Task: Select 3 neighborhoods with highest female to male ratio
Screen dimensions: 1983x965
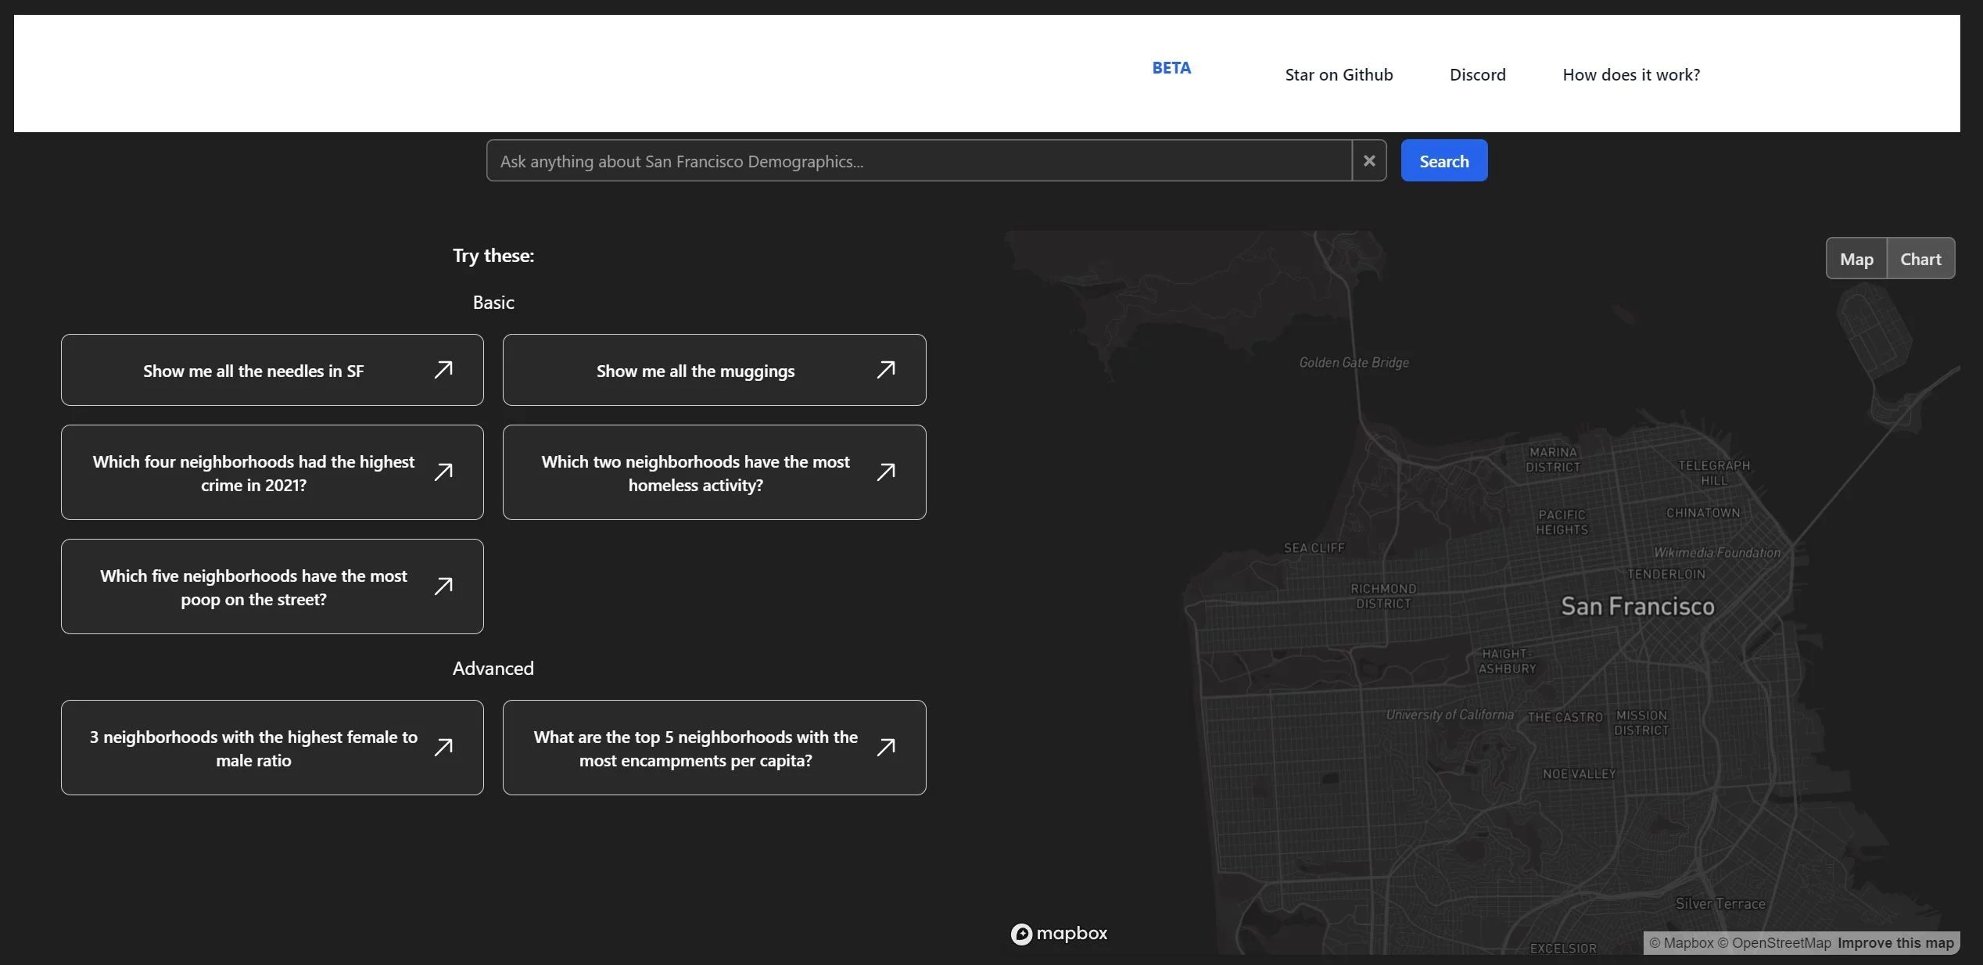Action: coord(272,746)
